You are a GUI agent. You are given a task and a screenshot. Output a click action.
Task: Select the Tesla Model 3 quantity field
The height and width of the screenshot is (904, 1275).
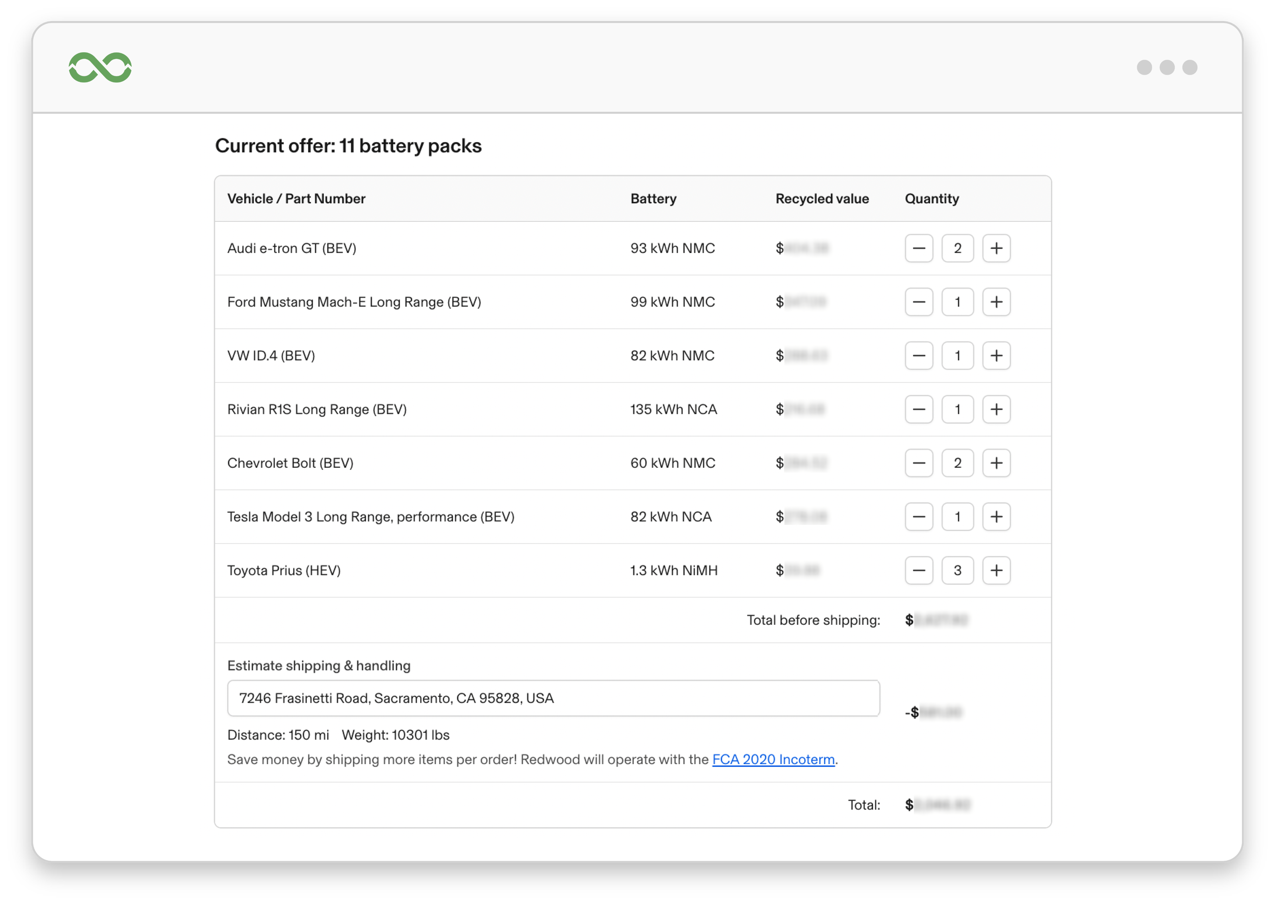point(957,517)
